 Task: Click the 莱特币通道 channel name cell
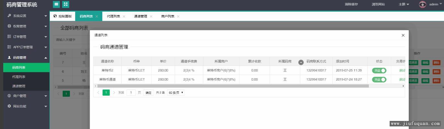(107, 80)
